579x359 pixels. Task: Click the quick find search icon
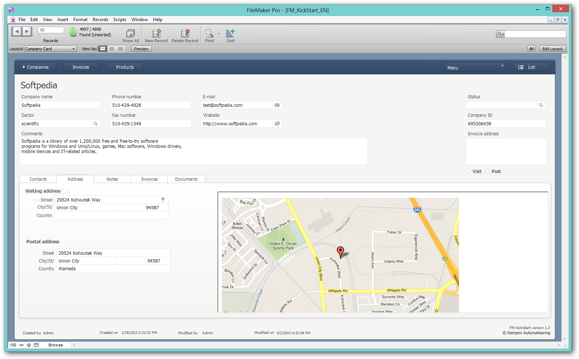500,34
